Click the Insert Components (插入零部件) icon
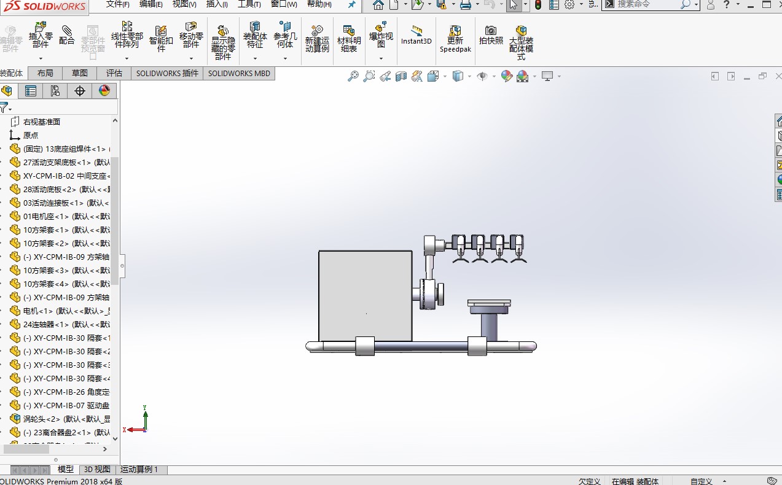Image resolution: width=782 pixels, height=485 pixels. (x=41, y=36)
